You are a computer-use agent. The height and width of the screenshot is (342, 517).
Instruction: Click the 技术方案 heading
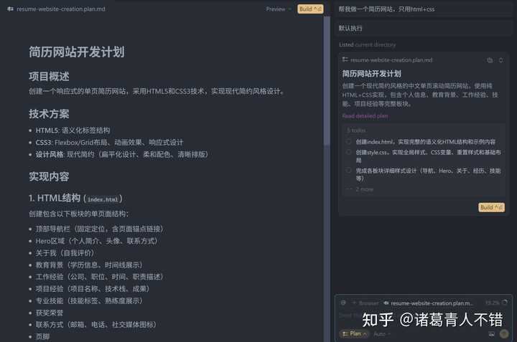[49, 114]
